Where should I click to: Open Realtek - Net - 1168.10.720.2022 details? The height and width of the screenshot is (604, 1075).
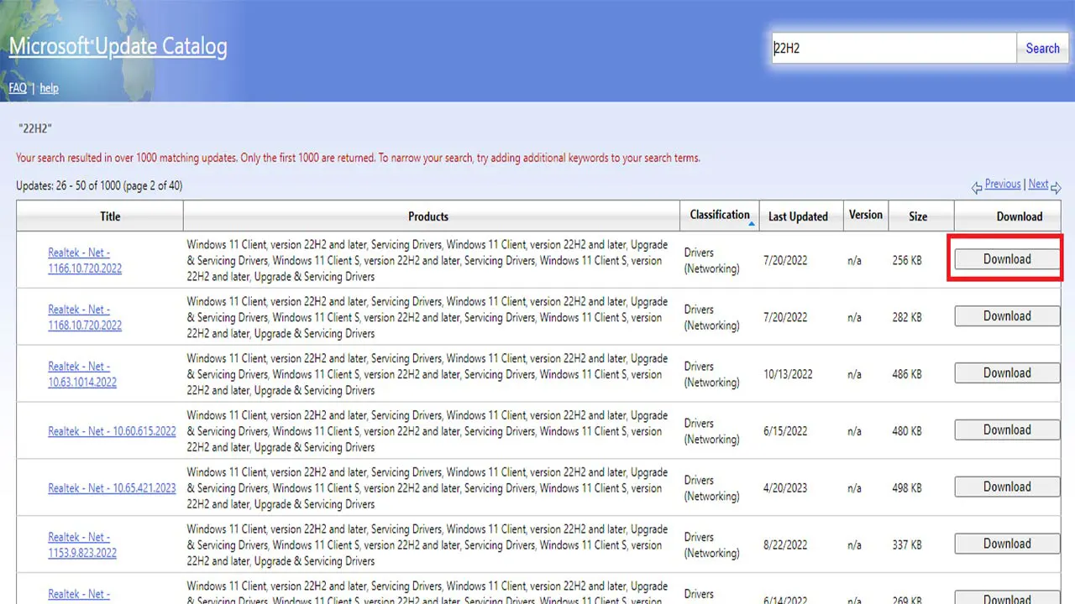tap(85, 317)
